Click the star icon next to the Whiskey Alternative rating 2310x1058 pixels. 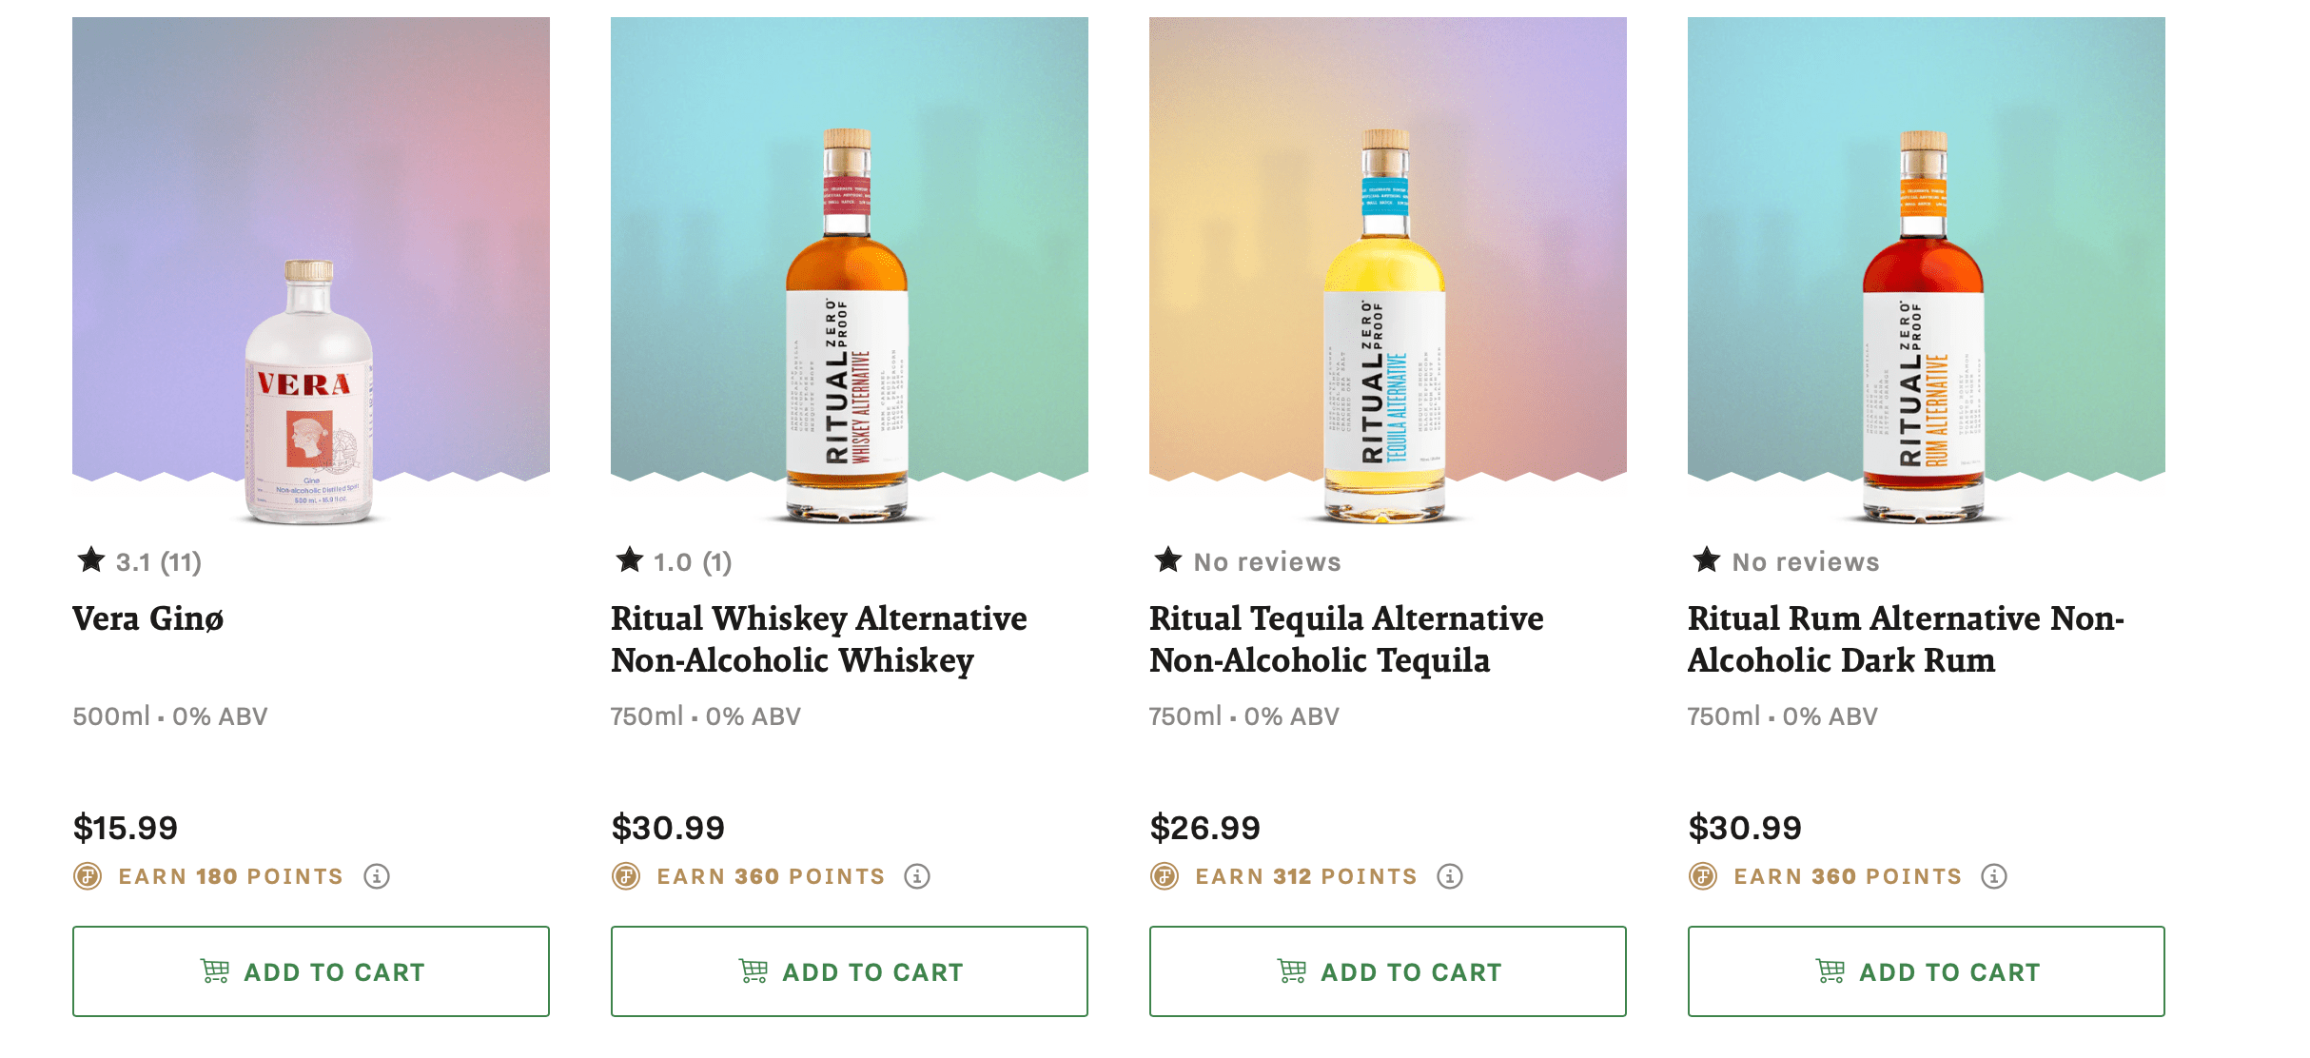point(628,560)
